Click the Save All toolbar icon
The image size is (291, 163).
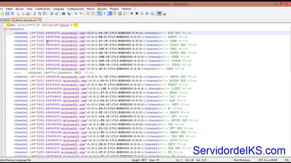coord(12,14)
